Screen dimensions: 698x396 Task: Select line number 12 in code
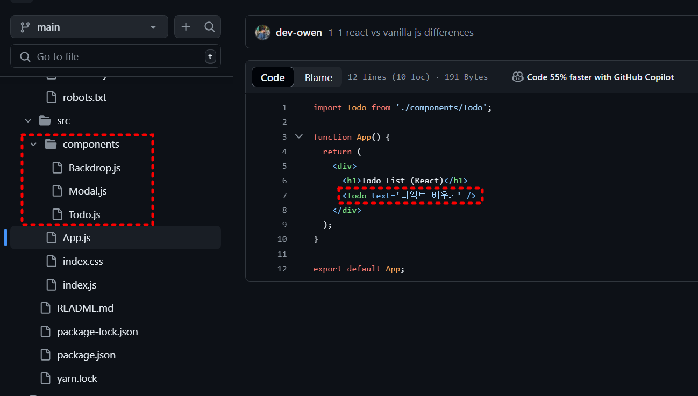tap(282, 268)
